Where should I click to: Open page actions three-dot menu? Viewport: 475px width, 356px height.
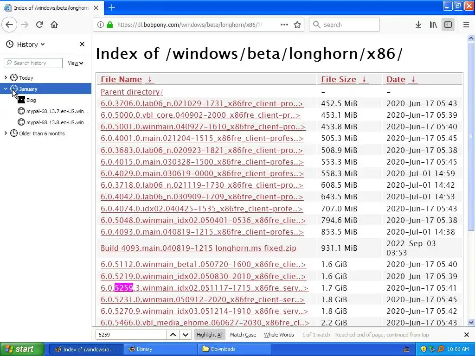(284, 25)
